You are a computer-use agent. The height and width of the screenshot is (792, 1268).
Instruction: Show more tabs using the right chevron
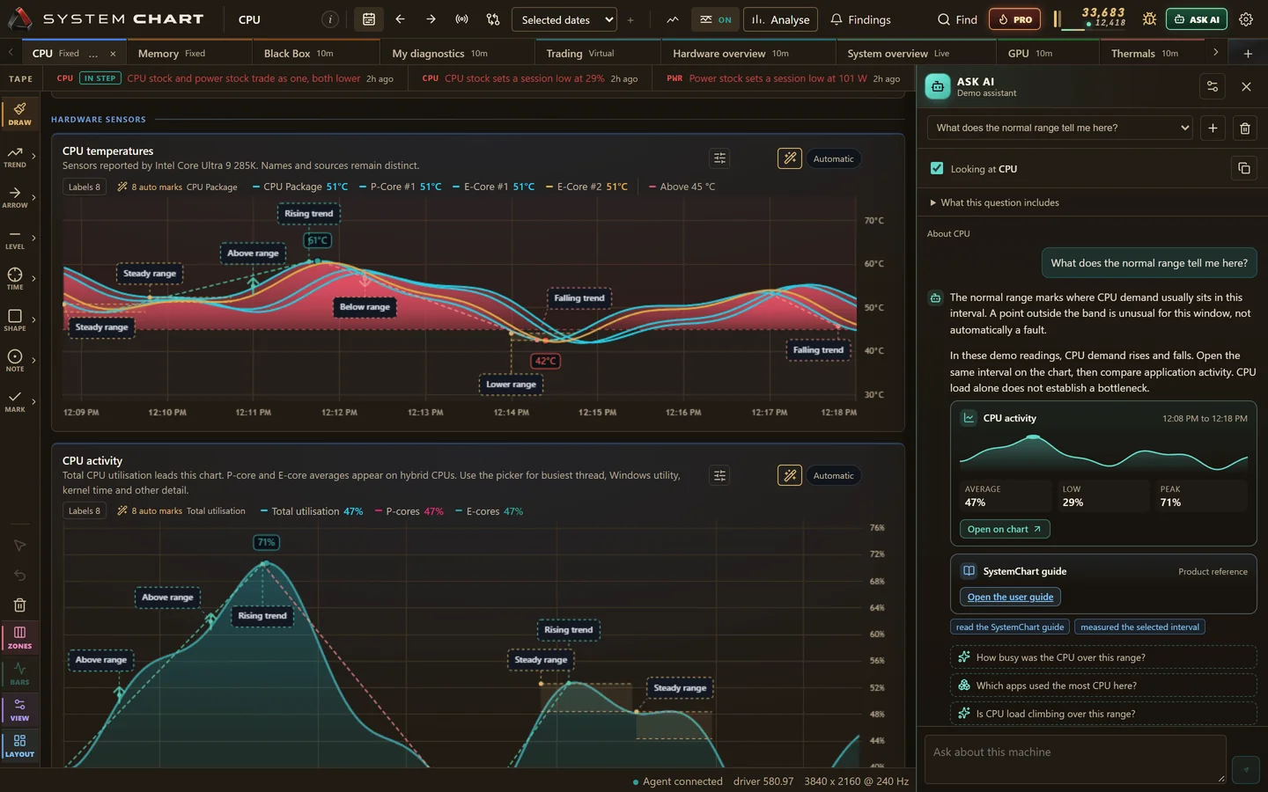pos(1215,53)
